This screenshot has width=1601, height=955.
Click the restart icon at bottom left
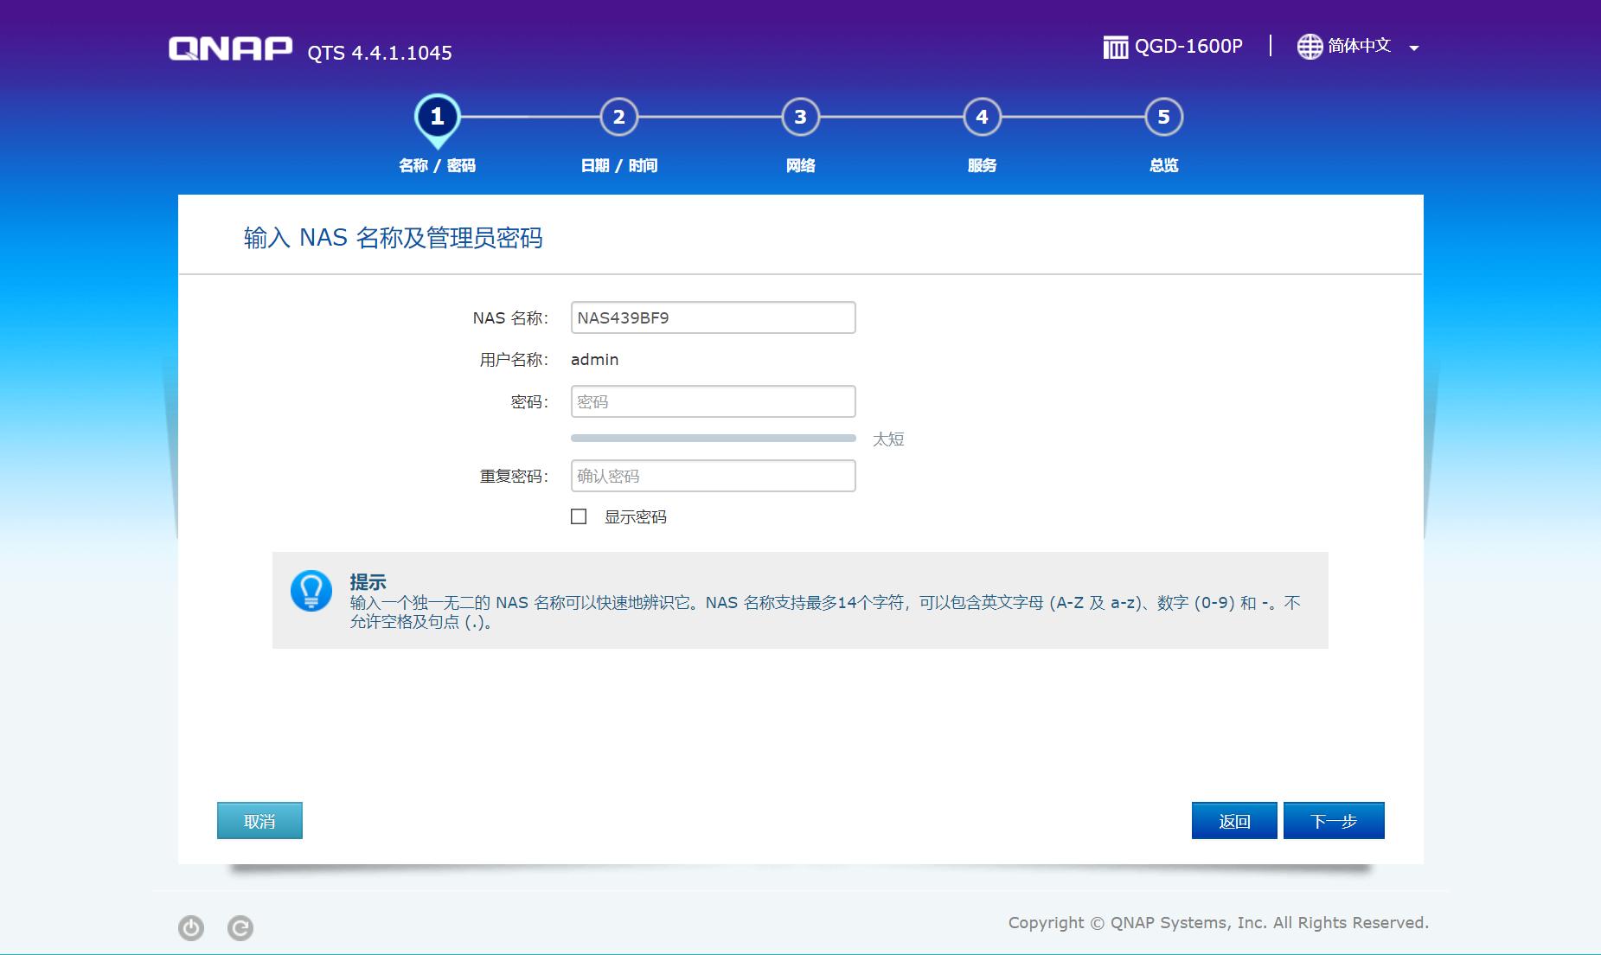tap(240, 927)
